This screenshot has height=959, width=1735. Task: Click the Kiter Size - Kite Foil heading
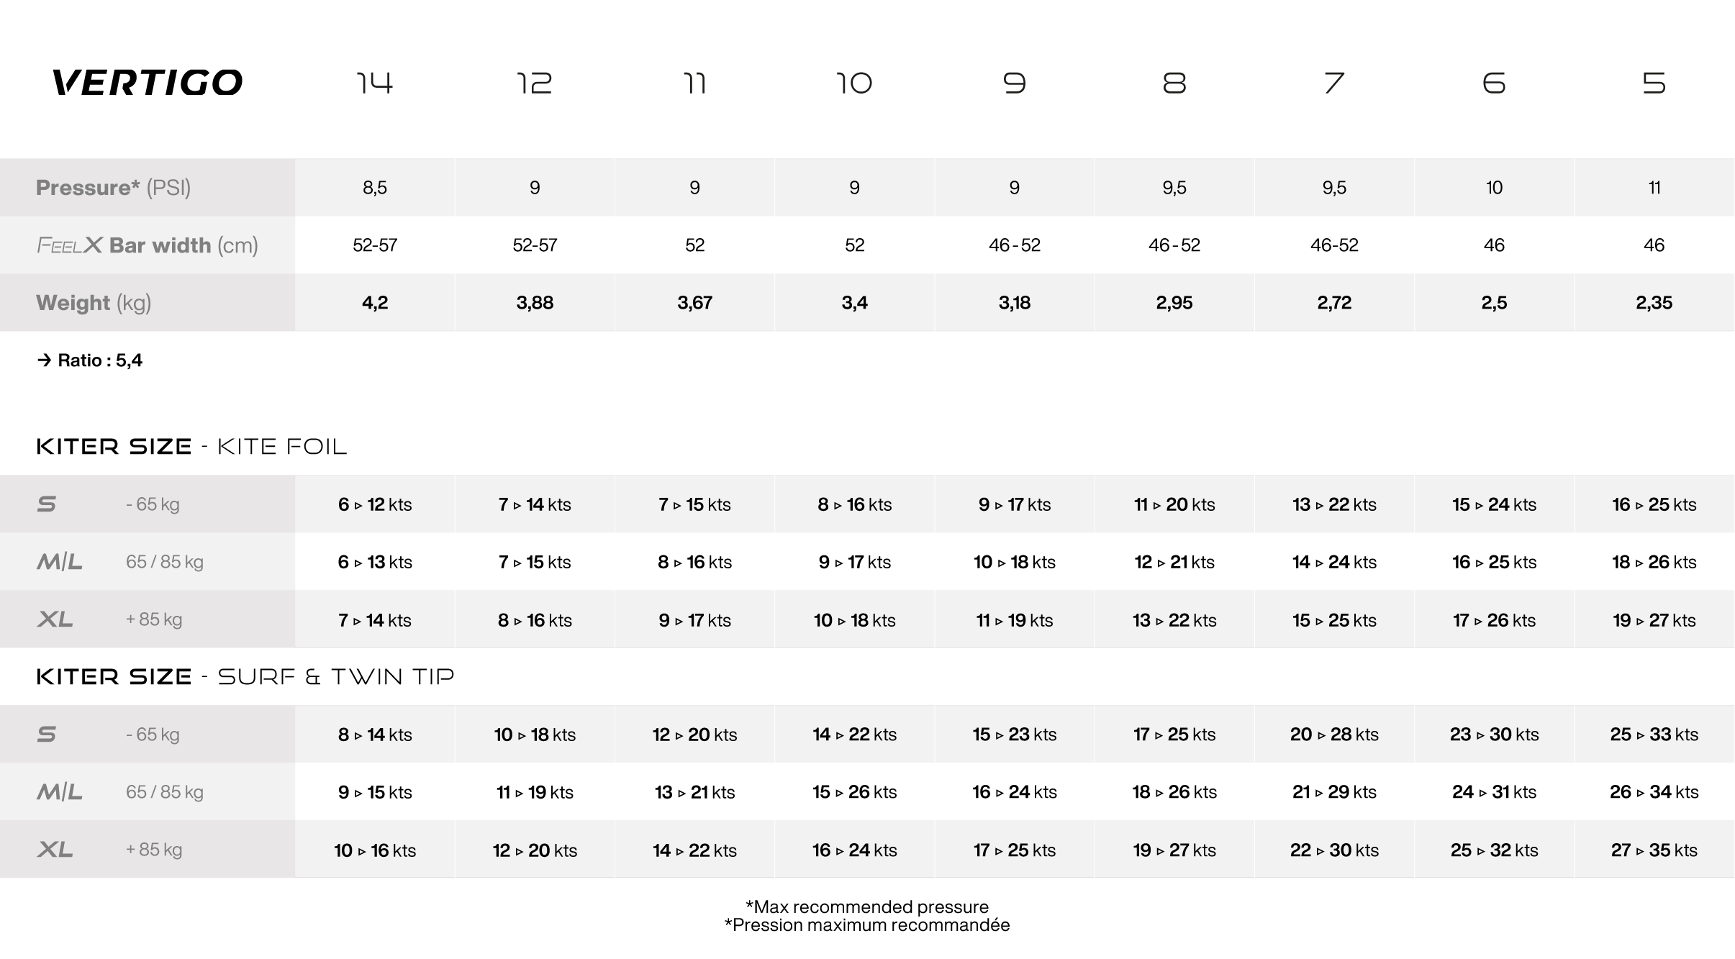(191, 447)
